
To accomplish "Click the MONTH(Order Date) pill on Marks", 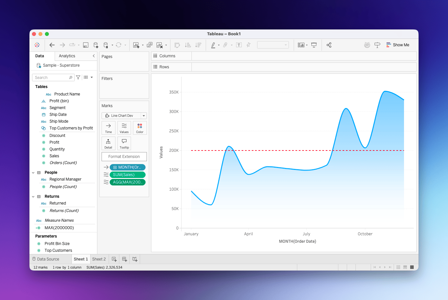I will [x=127, y=167].
